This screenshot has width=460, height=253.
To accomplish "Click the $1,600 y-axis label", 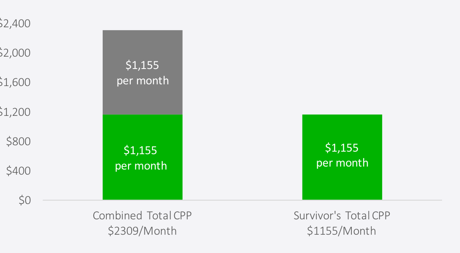I will pos(14,82).
